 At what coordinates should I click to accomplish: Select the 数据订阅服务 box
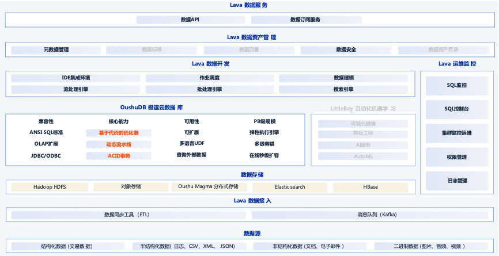[306, 20]
